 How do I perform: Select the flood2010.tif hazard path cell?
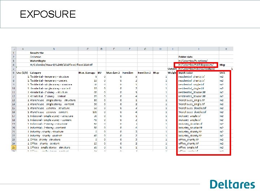pyautogui.click(x=61, y=65)
